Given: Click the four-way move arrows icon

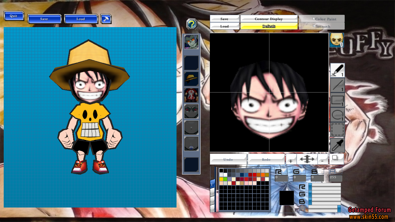Looking at the screenshot, I should [x=308, y=159].
